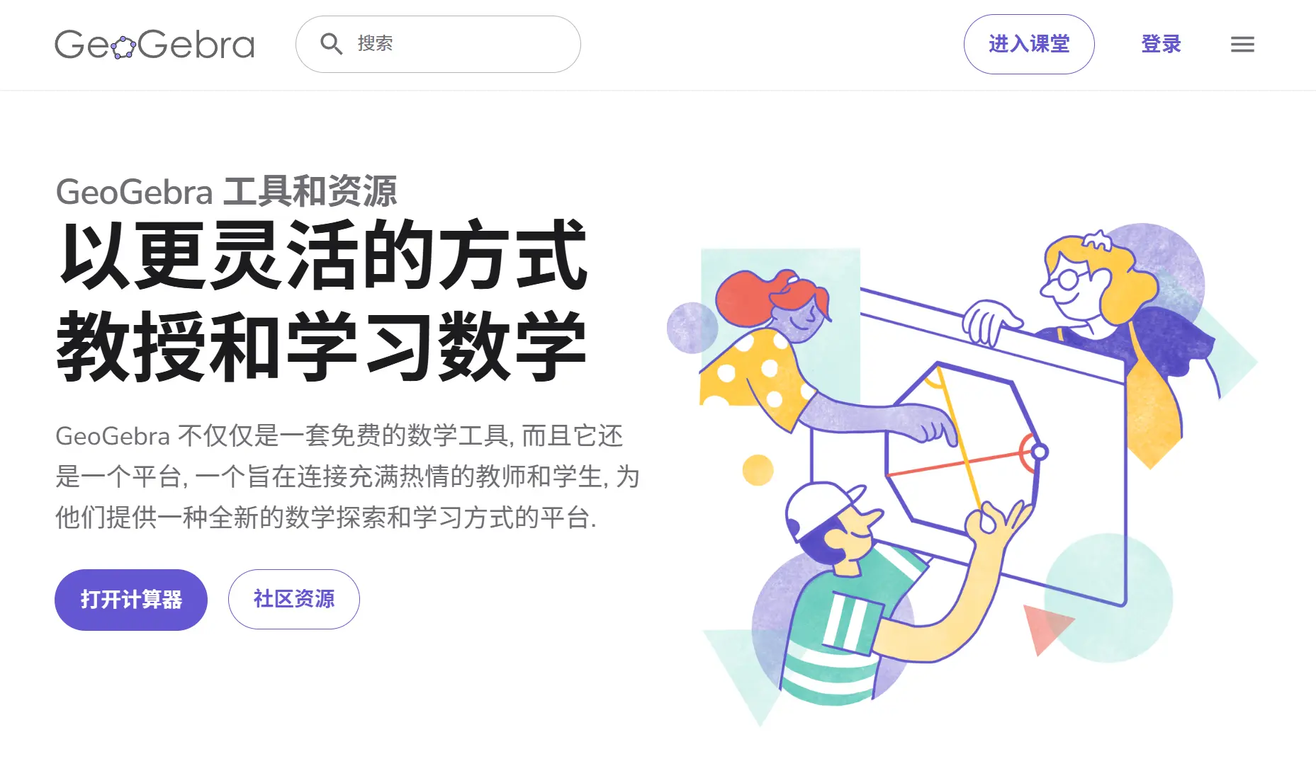Click the yellow circle in the illustration
The width and height of the screenshot is (1316, 771).
click(x=758, y=470)
